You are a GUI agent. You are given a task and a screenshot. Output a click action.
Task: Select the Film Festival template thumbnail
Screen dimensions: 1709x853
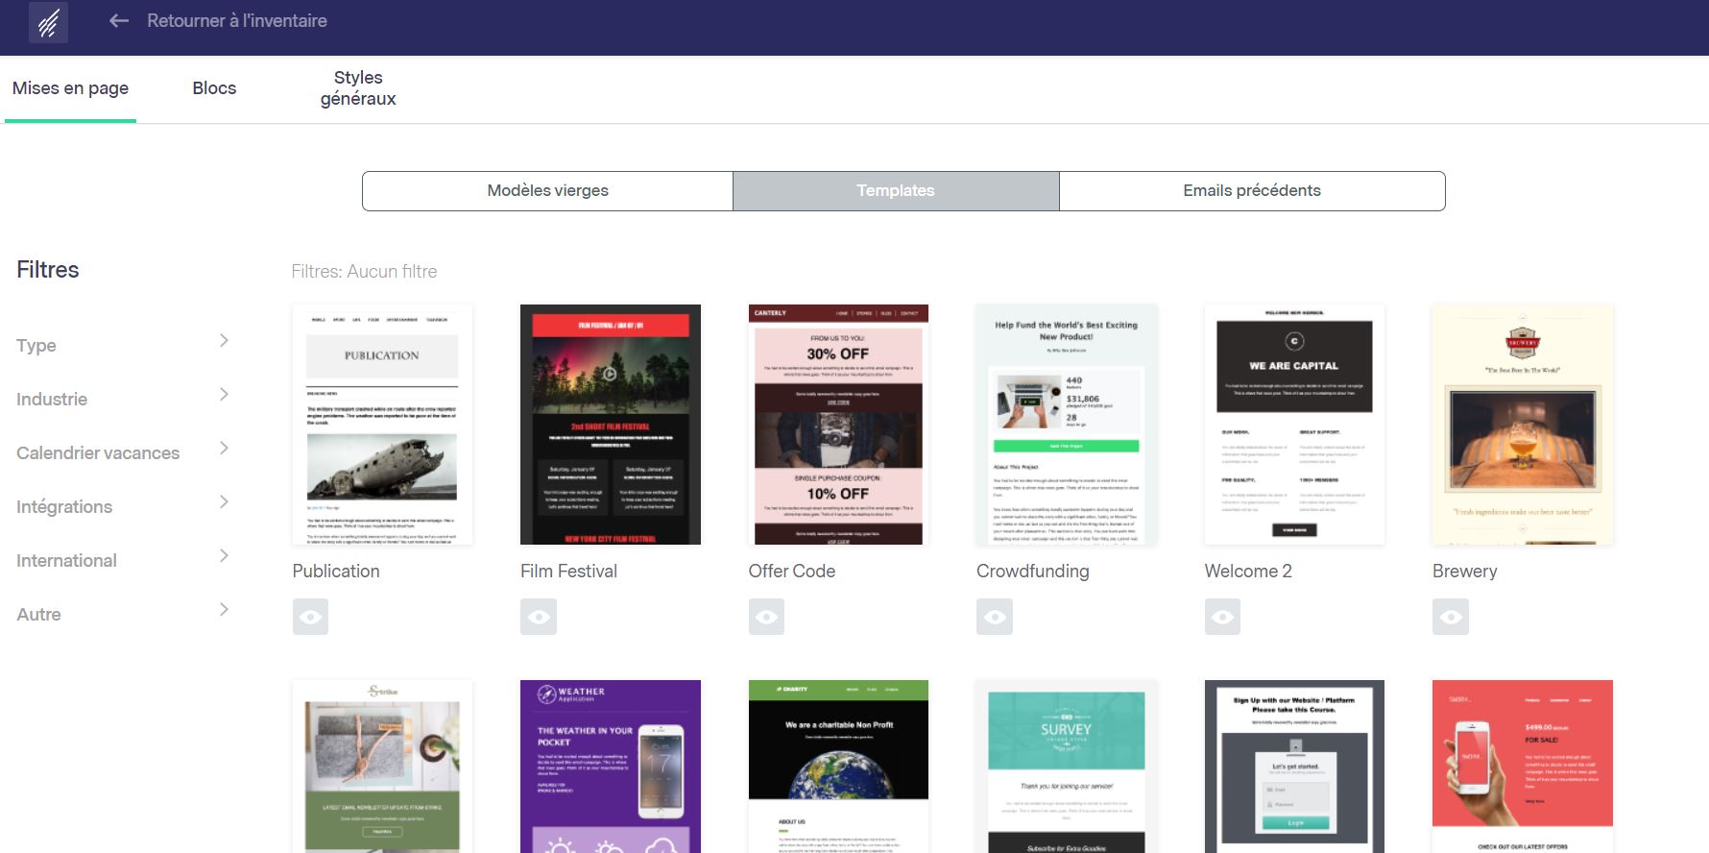[x=610, y=425]
